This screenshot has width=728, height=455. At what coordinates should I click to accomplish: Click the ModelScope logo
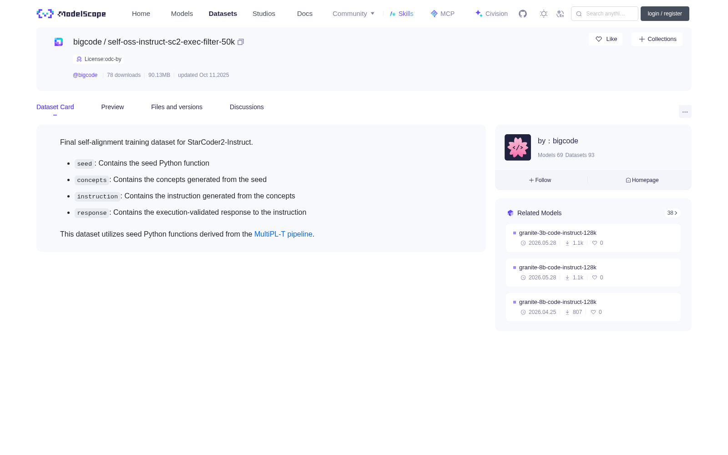point(71,14)
